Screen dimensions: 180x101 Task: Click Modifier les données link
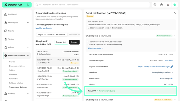[x=44, y=28]
